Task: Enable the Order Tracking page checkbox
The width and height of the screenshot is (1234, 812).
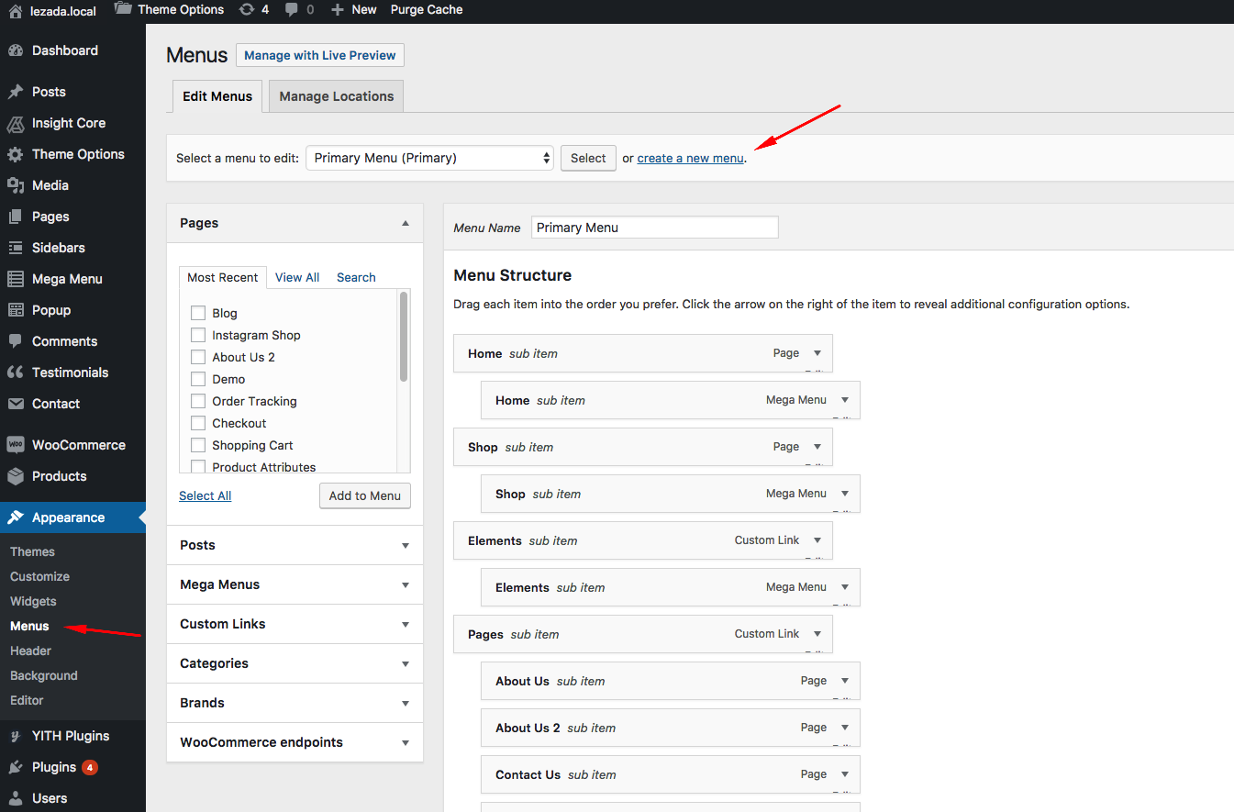Action: coord(198,401)
